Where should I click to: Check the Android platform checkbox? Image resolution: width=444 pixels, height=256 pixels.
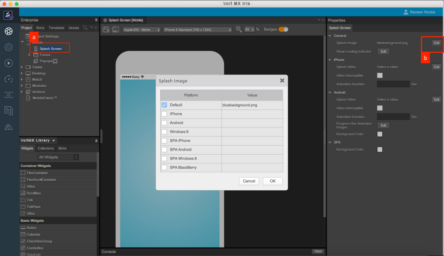click(164, 123)
